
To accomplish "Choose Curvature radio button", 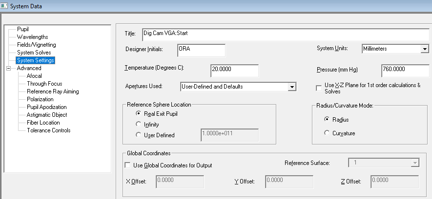I will coord(327,133).
